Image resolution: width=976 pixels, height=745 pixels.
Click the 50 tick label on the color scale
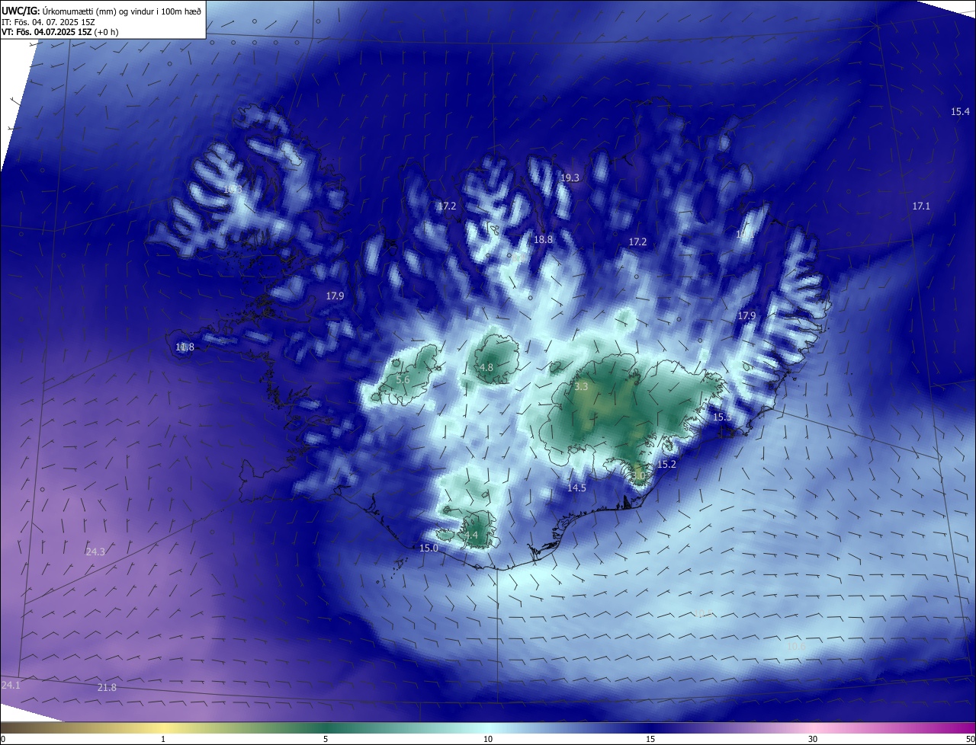pyautogui.click(x=970, y=739)
